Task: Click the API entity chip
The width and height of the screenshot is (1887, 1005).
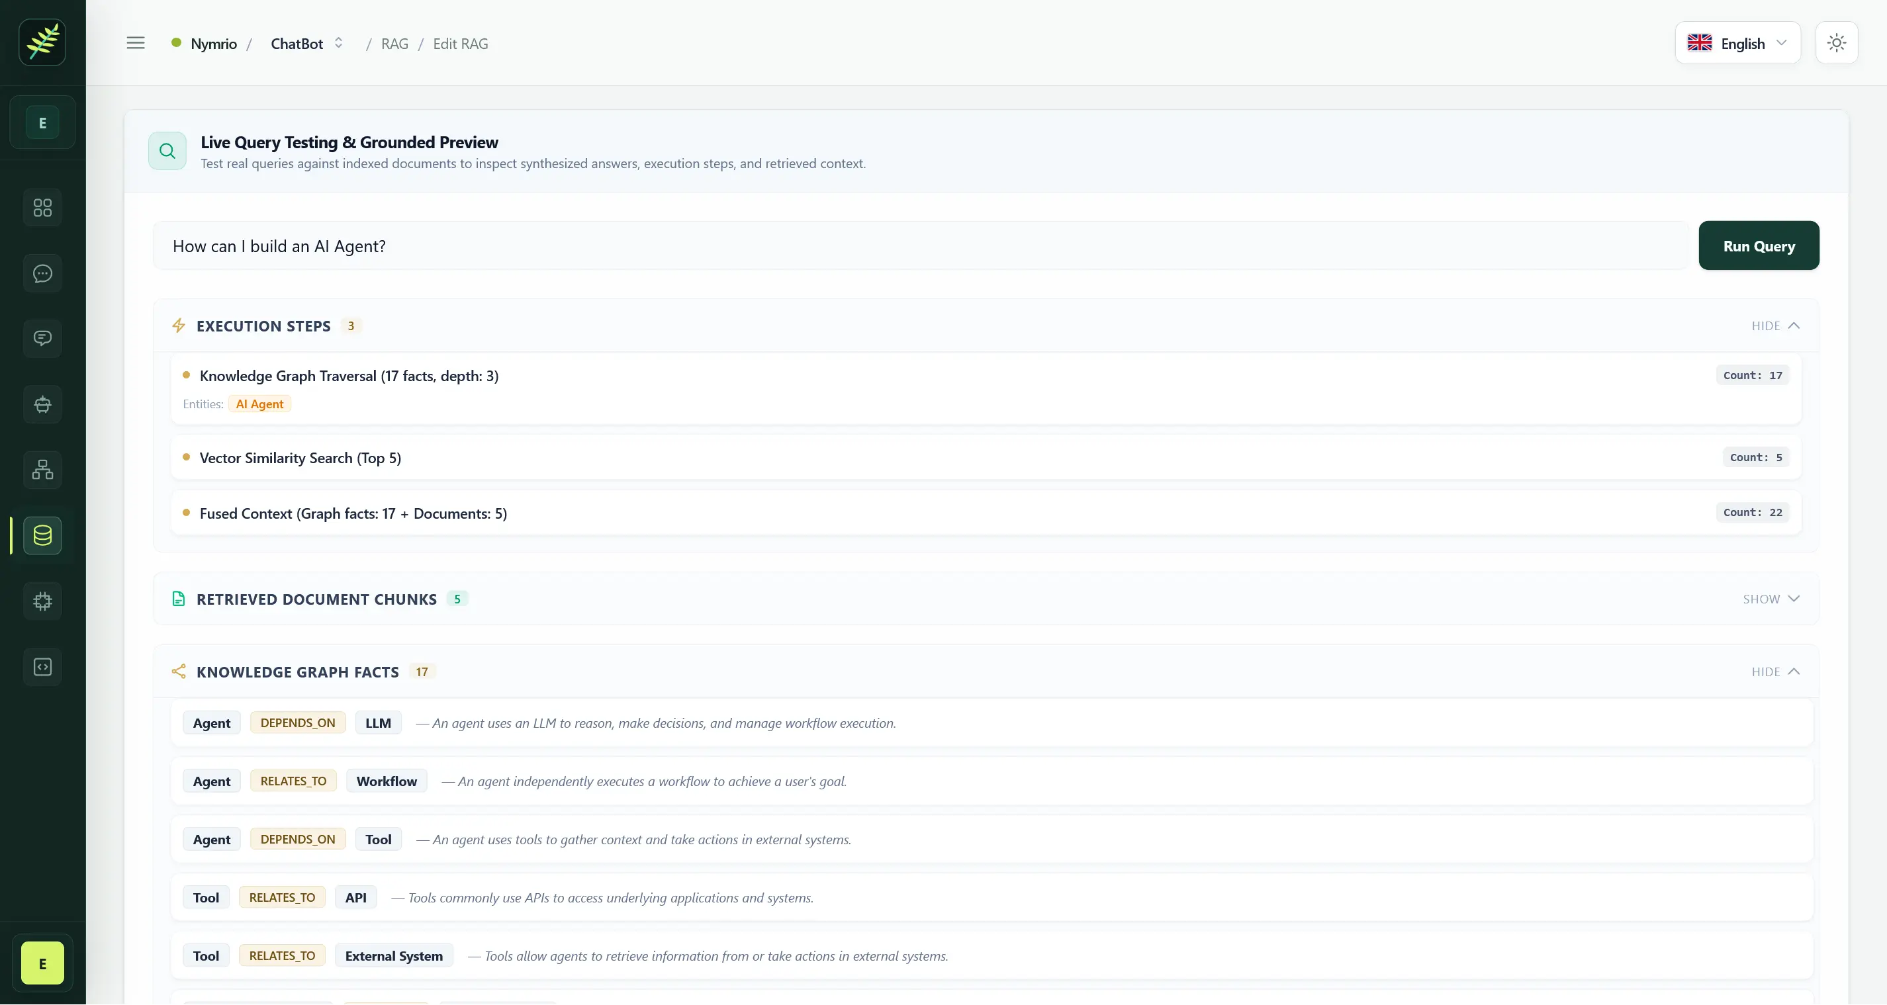Action: [x=356, y=898]
